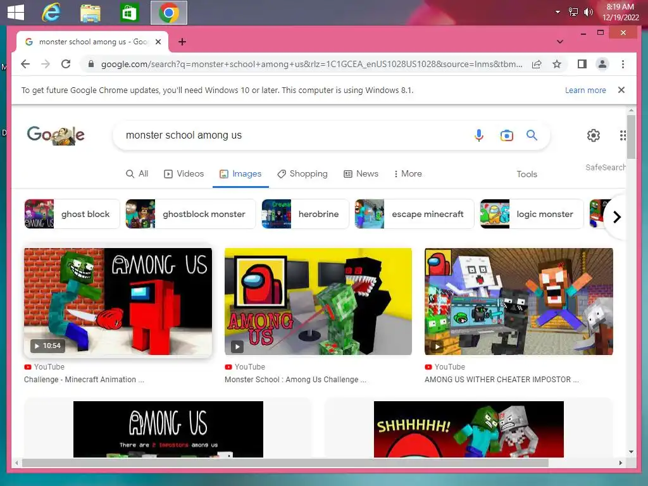This screenshot has height=486, width=648.
Task: Open the Chrome profile avatar
Action: click(x=602, y=64)
